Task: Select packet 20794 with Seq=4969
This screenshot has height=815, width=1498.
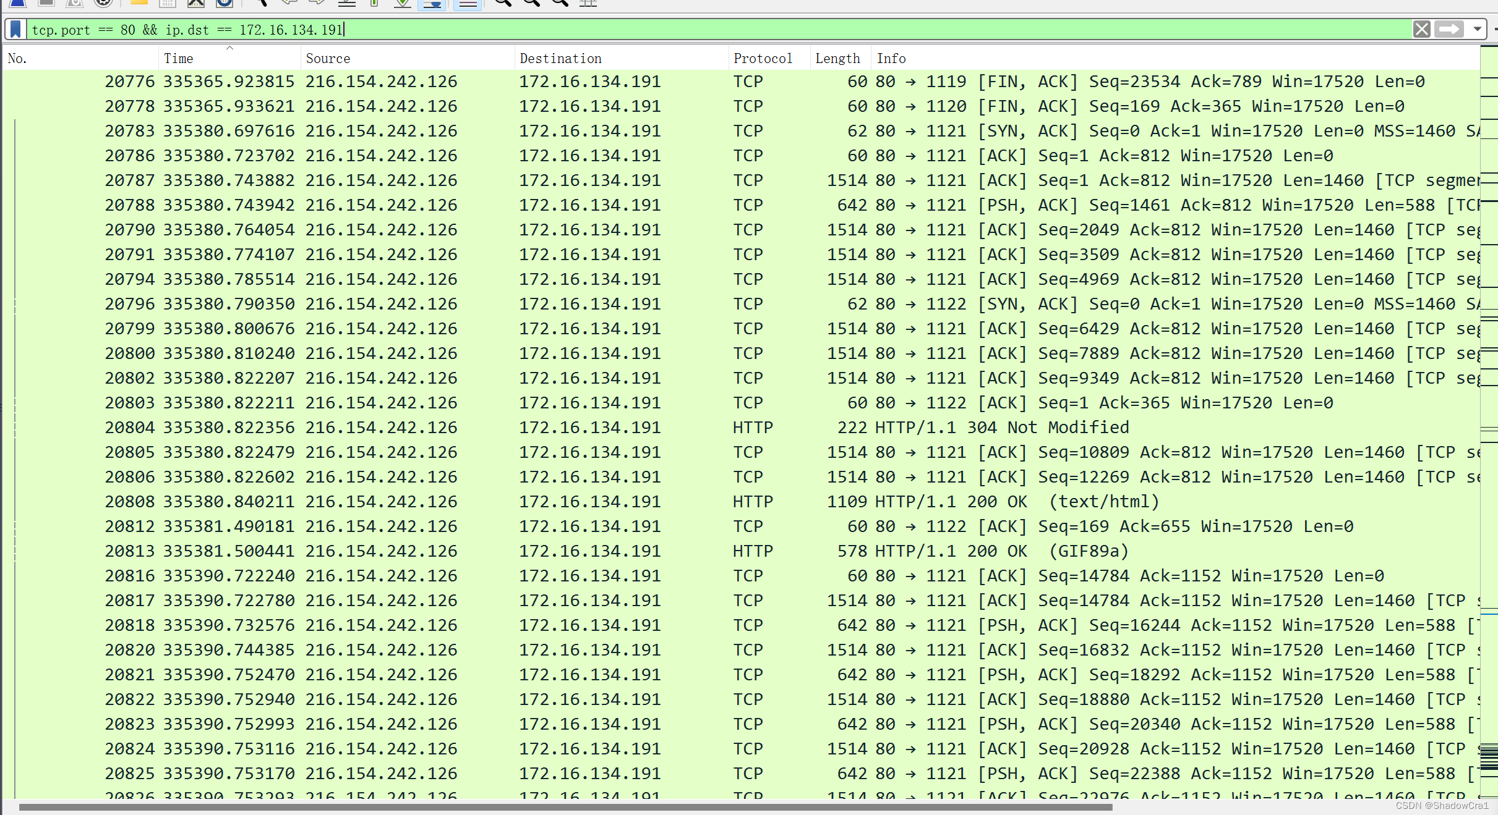Action: (x=741, y=279)
